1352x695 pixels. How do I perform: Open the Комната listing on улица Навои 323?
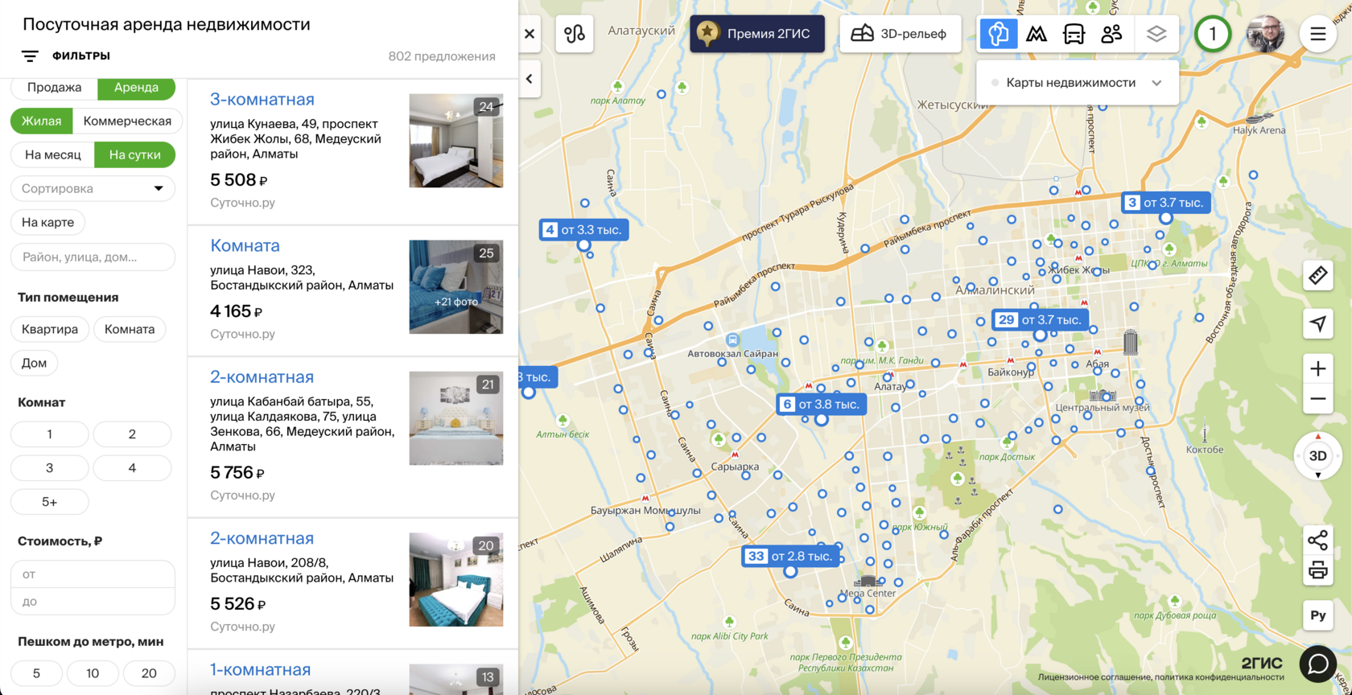[245, 246]
